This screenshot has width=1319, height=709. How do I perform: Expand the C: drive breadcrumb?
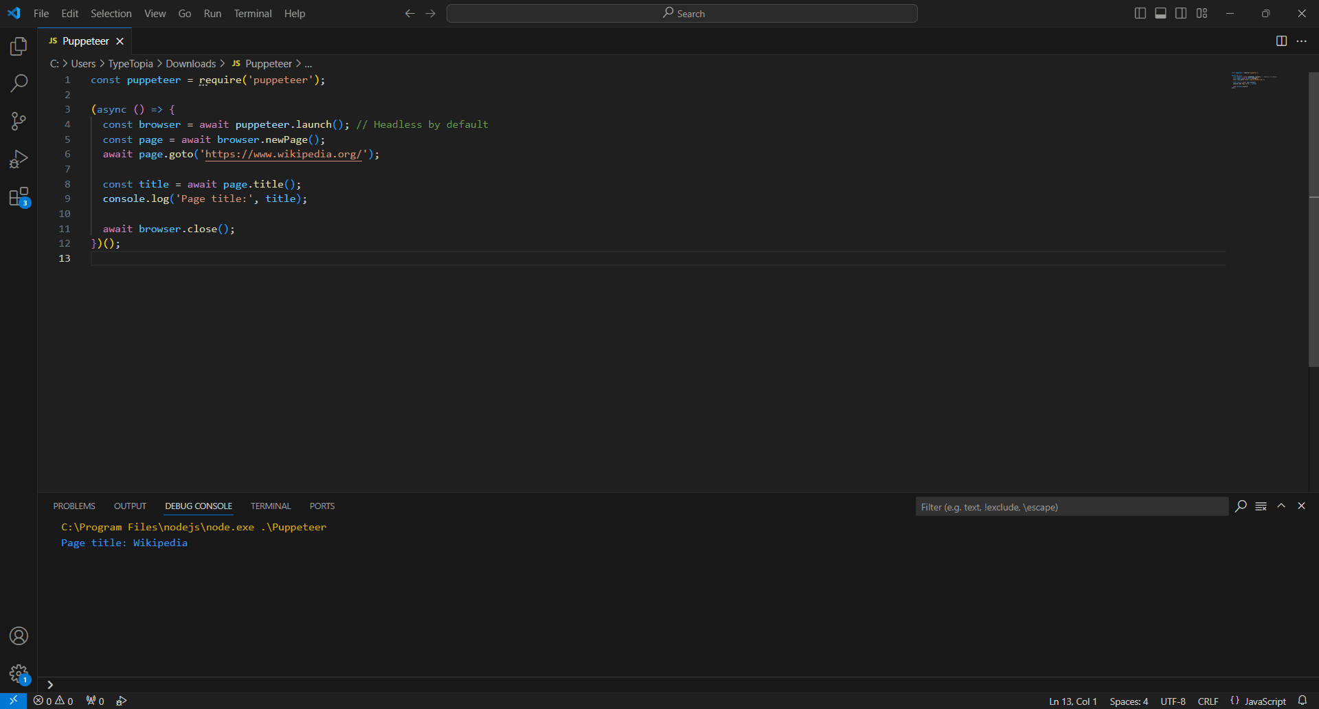[54, 64]
